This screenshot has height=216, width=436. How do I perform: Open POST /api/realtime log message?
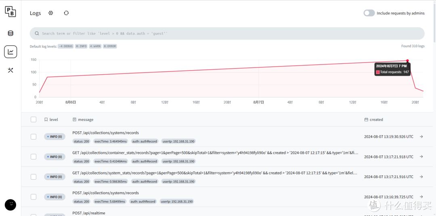pos(89,213)
